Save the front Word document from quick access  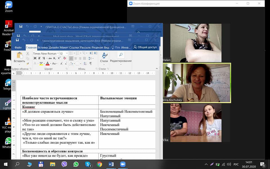click(x=17, y=40)
